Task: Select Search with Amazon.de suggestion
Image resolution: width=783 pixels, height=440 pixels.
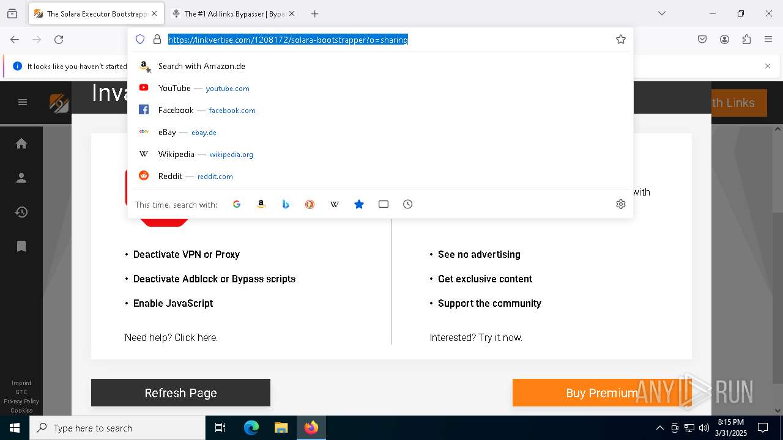Action: pos(380,66)
